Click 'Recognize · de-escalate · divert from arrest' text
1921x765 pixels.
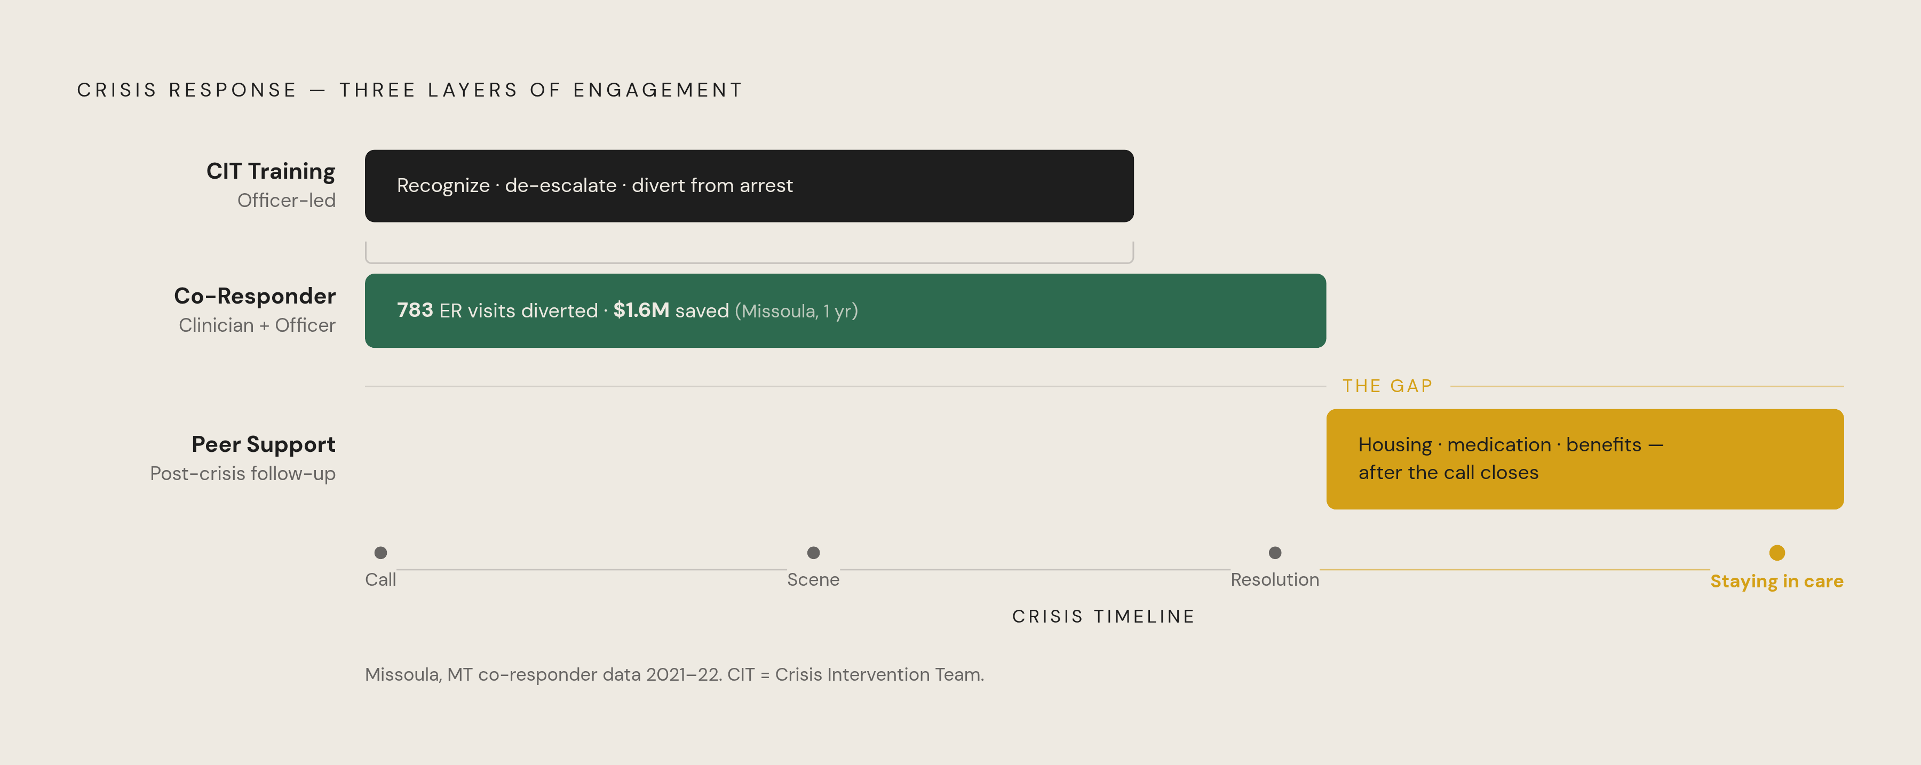[595, 186]
